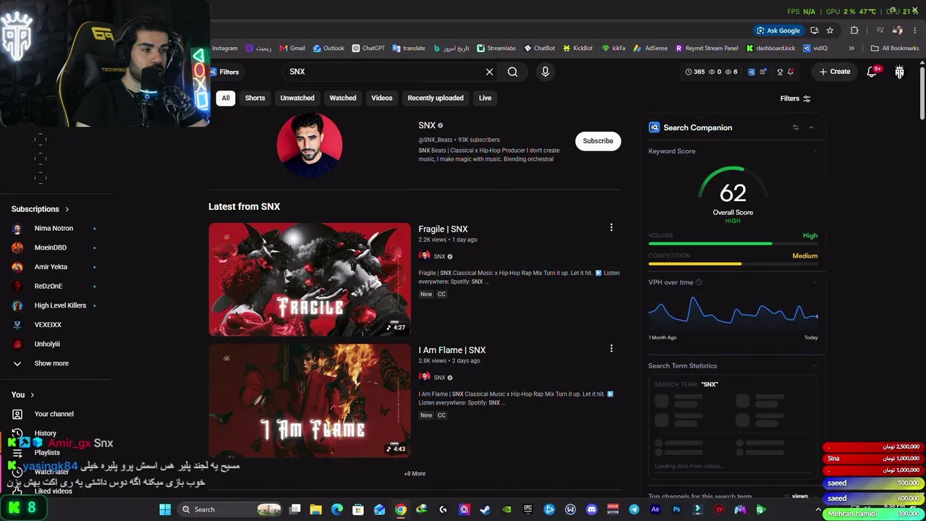Screen dimensions: 926x521
Task: Open the All Bookmarks folder
Action: 895,48
